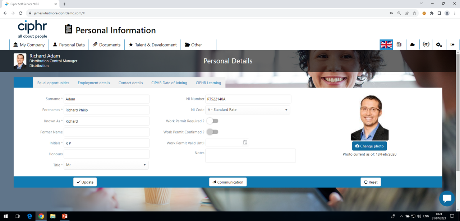
Task: Open the NI Code dropdown
Action: click(286, 110)
